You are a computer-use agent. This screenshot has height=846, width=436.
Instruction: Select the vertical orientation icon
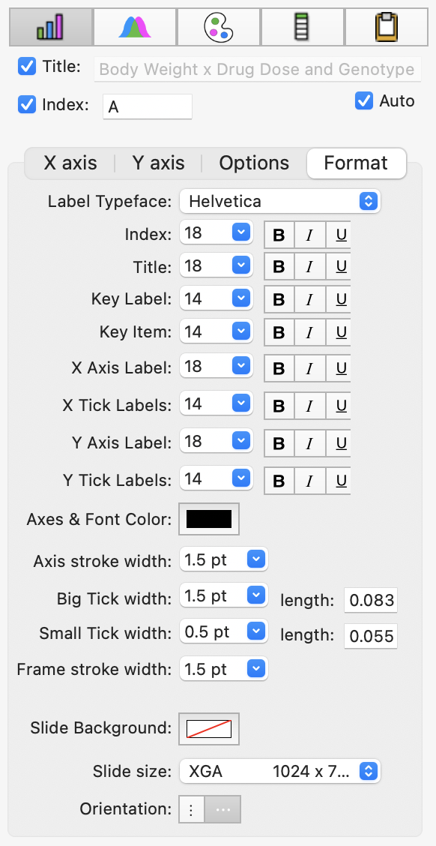tap(191, 809)
